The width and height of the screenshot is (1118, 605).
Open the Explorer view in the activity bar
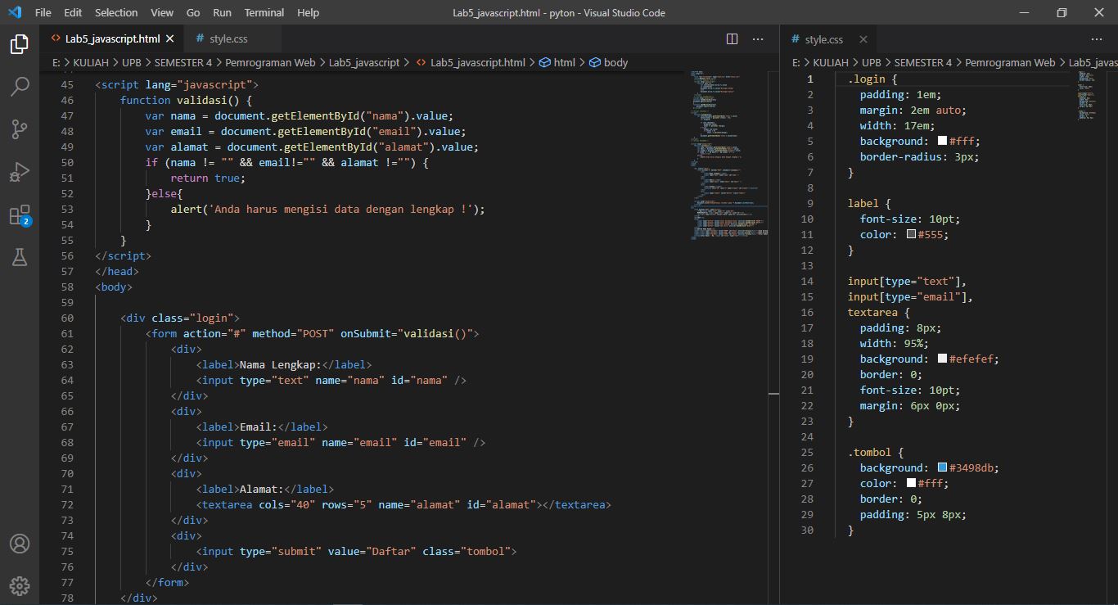(x=20, y=45)
